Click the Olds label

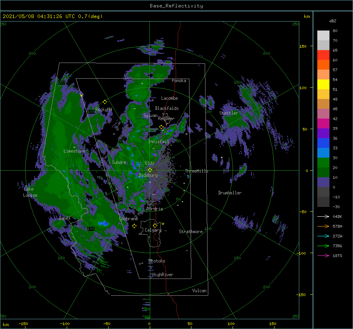click(x=149, y=163)
